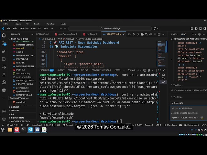This screenshot has width=207, height=155.
Task: Switch to the PROBLEMS panel tab
Action: (47, 70)
